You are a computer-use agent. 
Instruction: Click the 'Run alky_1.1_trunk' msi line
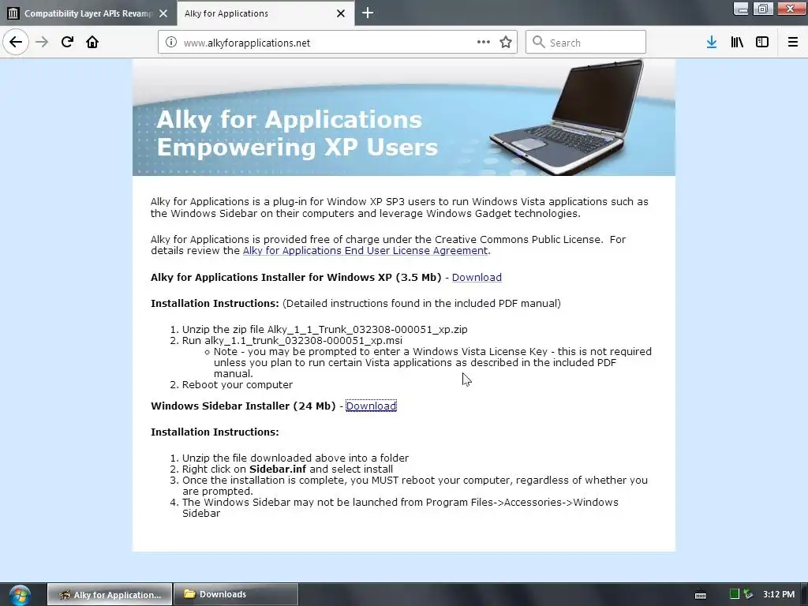(292, 341)
